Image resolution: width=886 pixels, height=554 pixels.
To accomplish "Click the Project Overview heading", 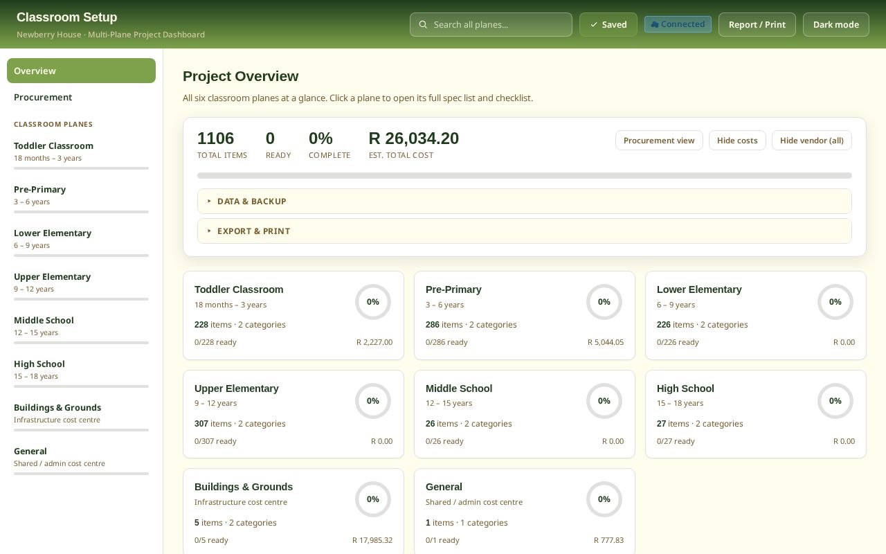I will pos(241,76).
